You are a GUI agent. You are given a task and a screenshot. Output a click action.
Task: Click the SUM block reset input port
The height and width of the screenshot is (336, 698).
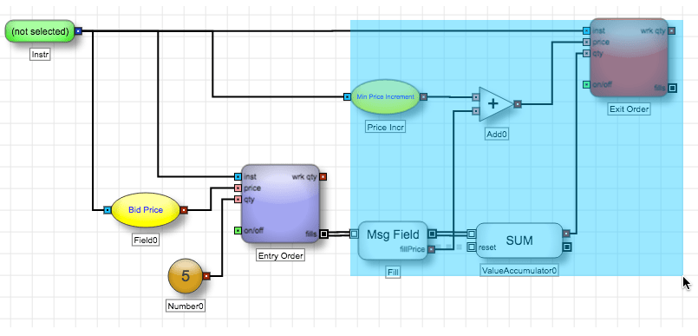pos(472,247)
